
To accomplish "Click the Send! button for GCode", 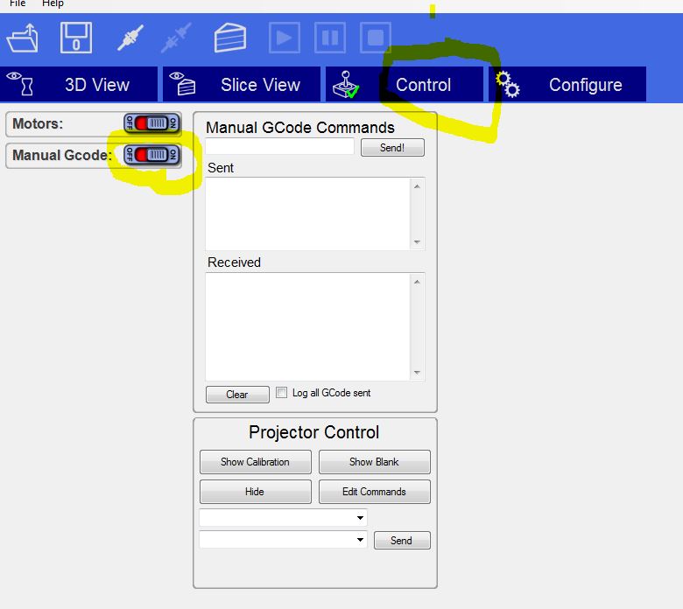I will click(392, 148).
